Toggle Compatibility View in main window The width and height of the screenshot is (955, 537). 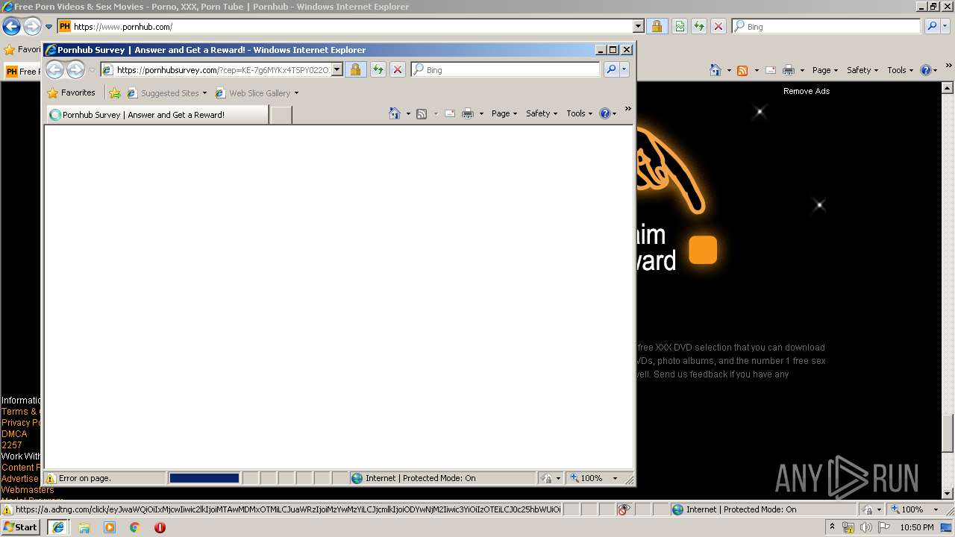coord(680,27)
